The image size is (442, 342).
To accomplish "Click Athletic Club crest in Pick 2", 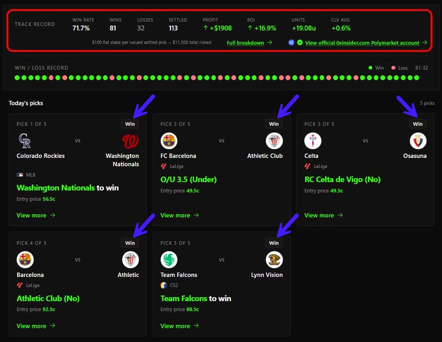I will pos(274,140).
